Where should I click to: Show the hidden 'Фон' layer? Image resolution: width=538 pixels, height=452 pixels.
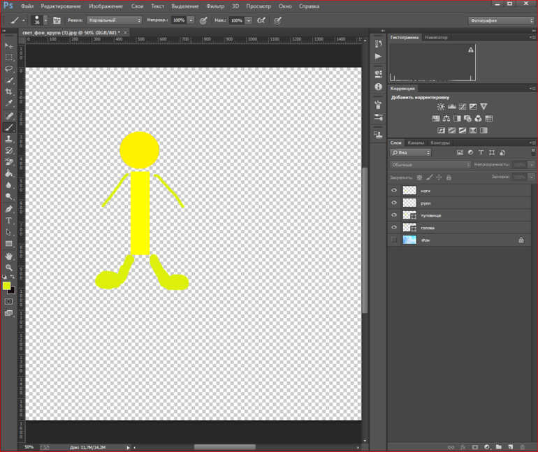(x=394, y=240)
